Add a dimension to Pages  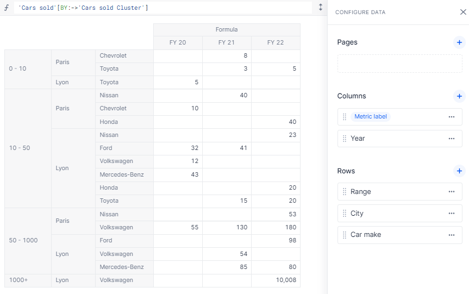point(459,42)
